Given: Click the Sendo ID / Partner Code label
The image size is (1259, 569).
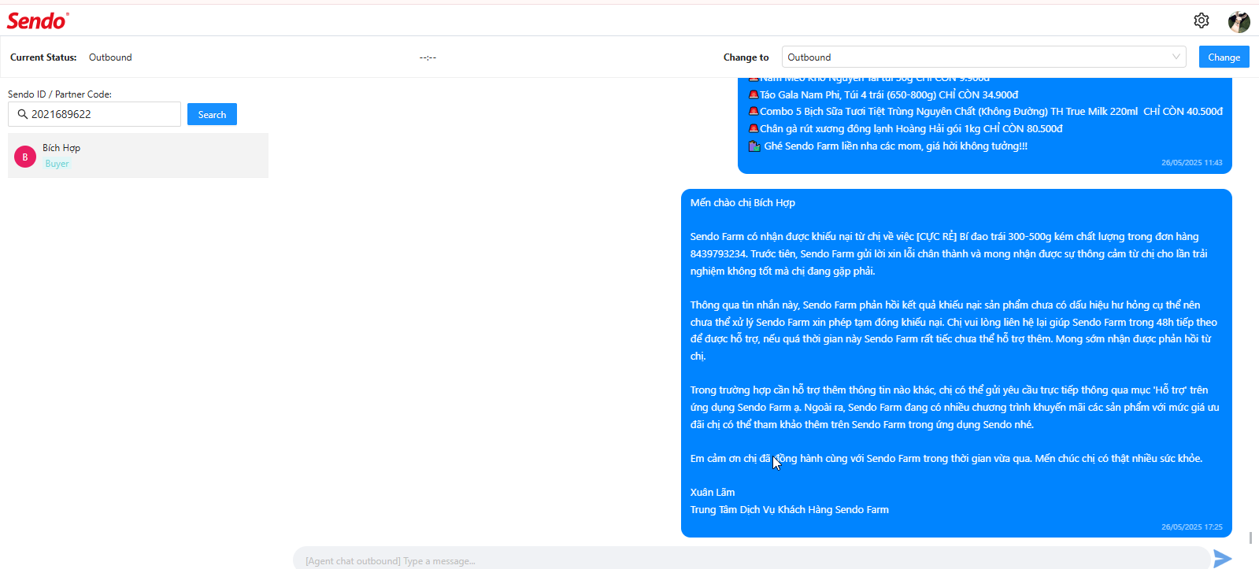Looking at the screenshot, I should coord(60,94).
